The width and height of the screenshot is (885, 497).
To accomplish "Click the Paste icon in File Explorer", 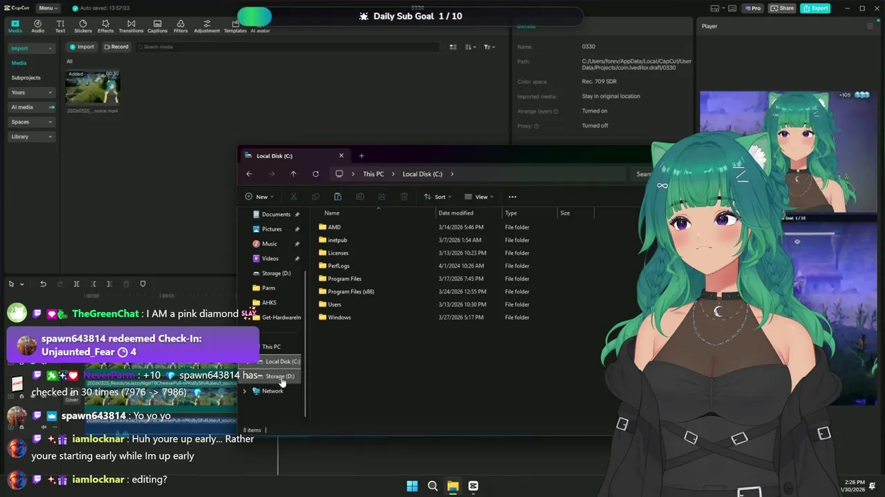I will pyautogui.click(x=337, y=197).
